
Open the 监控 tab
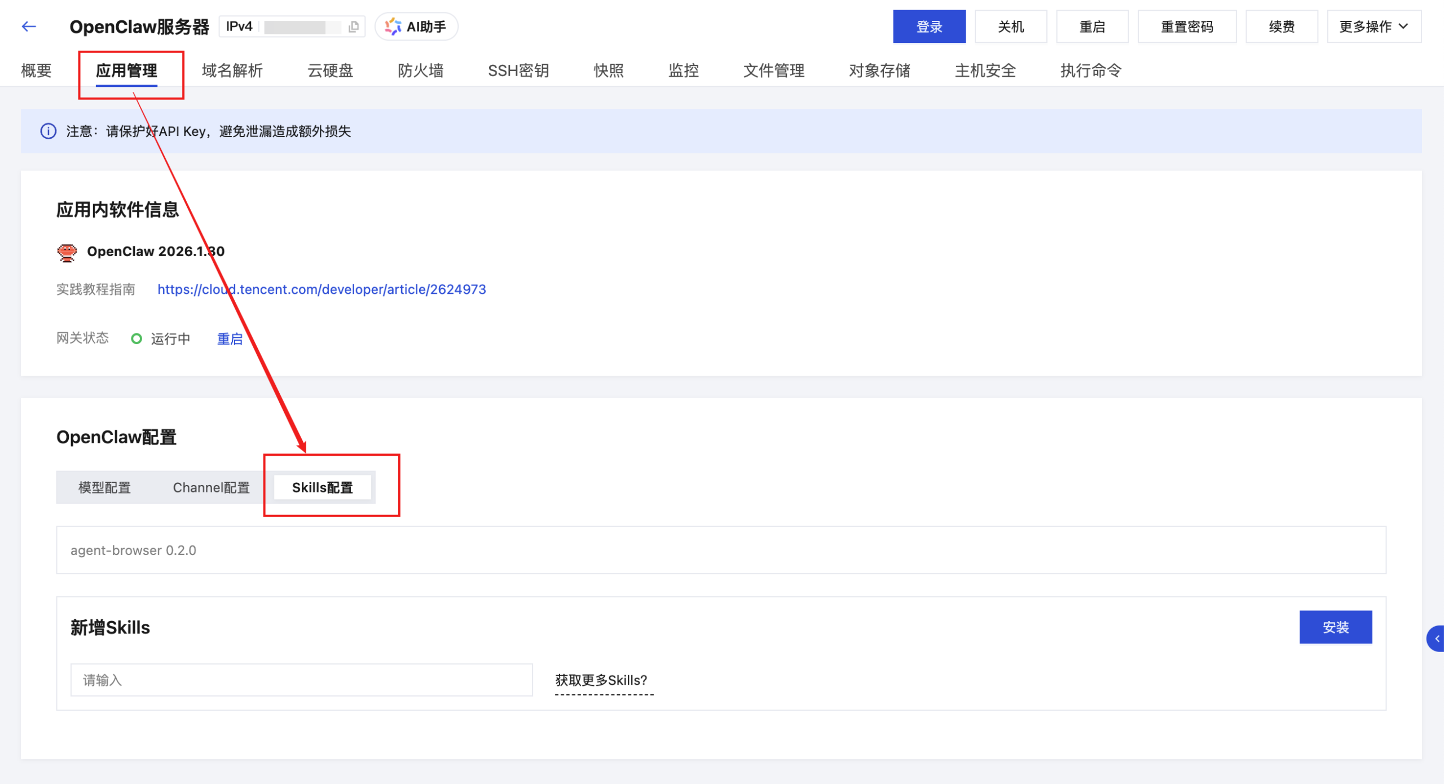tap(683, 71)
